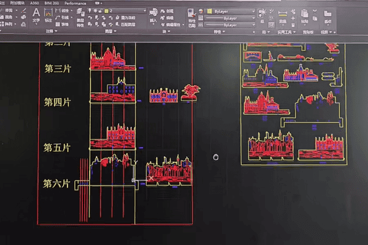Switch to the Add-ins (附加模块) tab
The width and height of the screenshot is (368, 245).
(x=17, y=3)
